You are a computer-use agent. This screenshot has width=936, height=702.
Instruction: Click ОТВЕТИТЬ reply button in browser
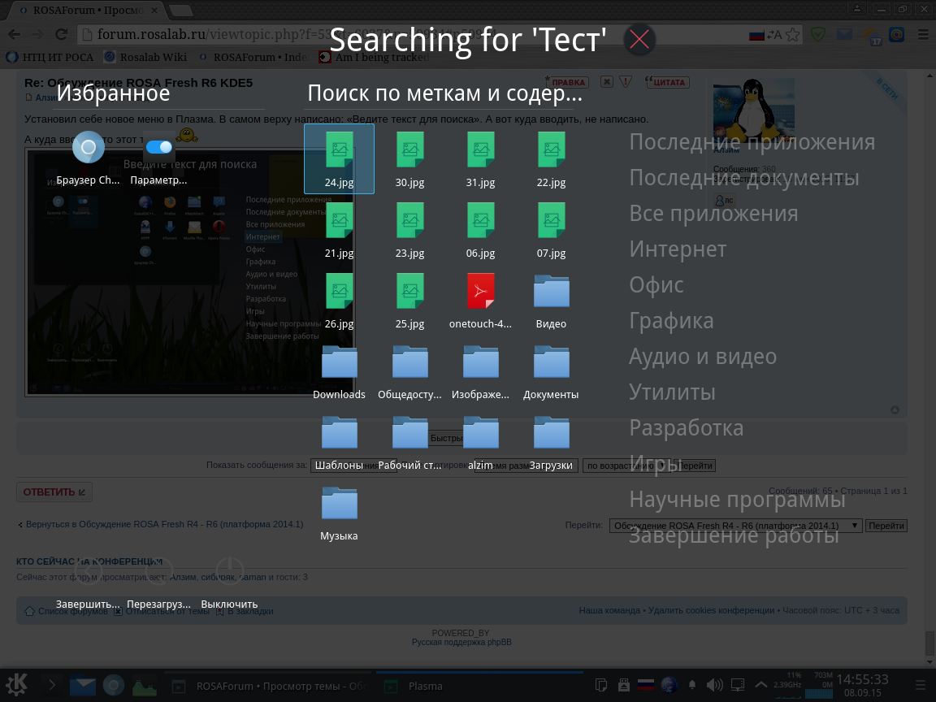click(54, 492)
